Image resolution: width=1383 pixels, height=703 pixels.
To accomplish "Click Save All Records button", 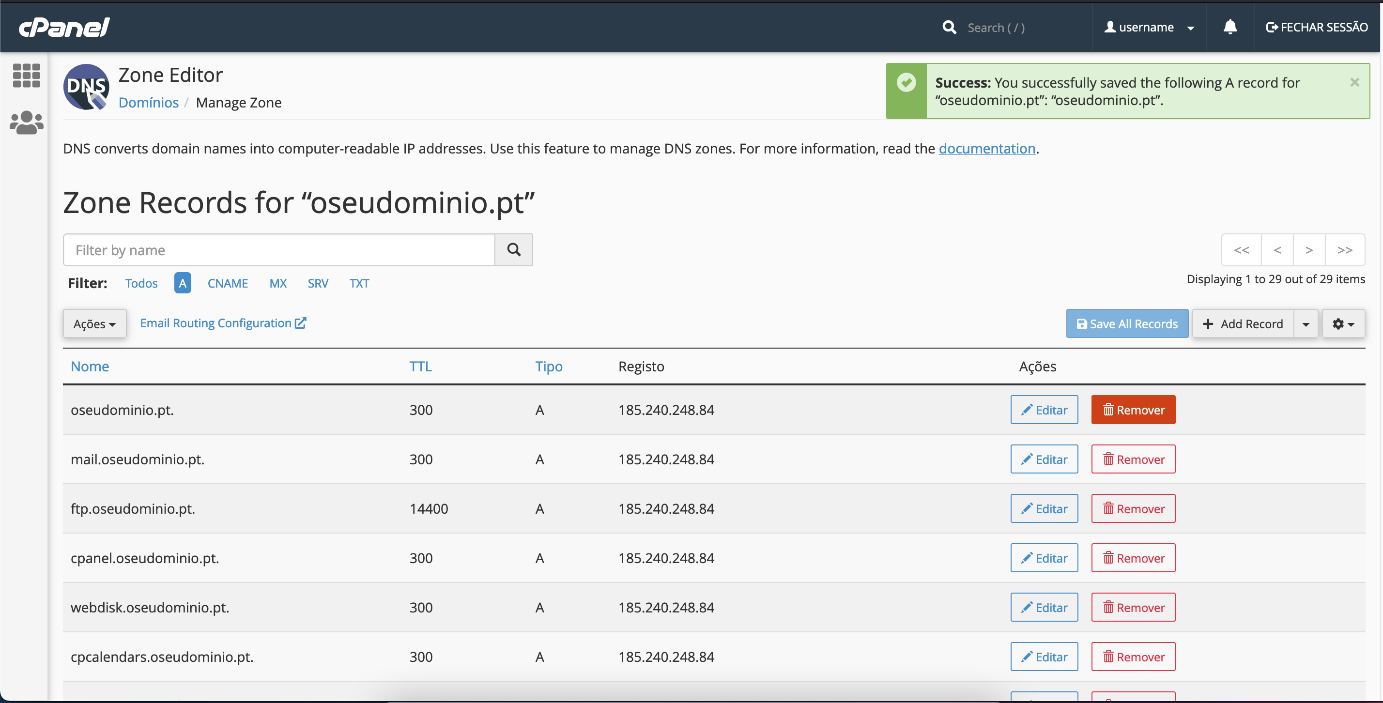I will pos(1127,323).
